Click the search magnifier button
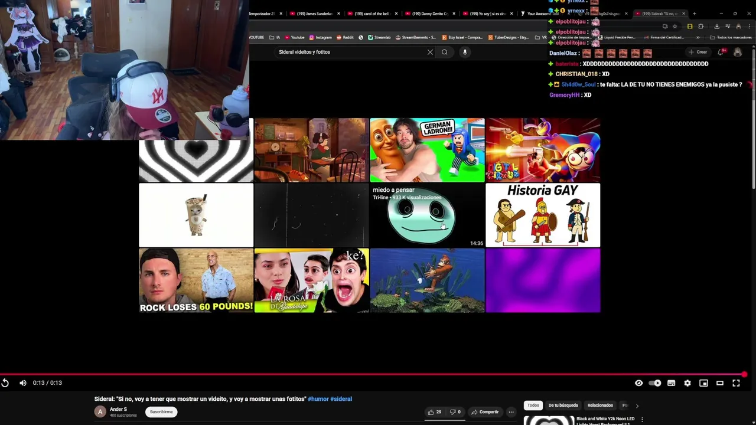Screen dimensions: 756x425 (x=445, y=52)
